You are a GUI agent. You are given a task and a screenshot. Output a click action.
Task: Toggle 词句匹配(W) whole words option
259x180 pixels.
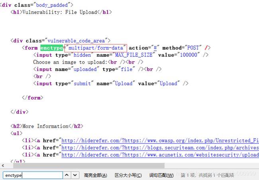click(x=161, y=175)
